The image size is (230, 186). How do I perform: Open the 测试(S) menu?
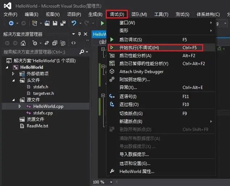(183, 14)
